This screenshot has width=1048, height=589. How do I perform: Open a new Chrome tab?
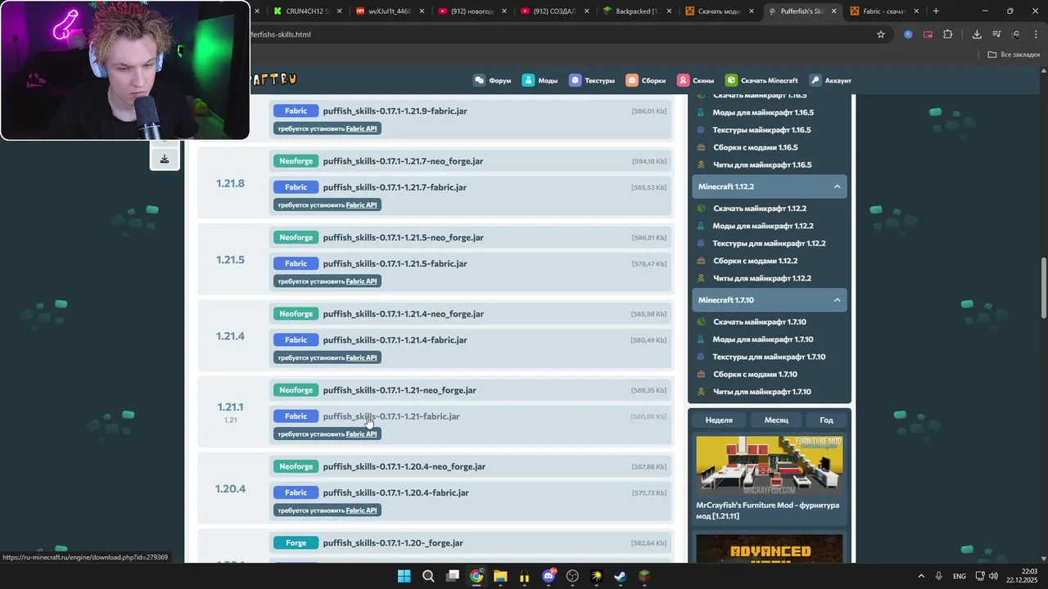936,11
